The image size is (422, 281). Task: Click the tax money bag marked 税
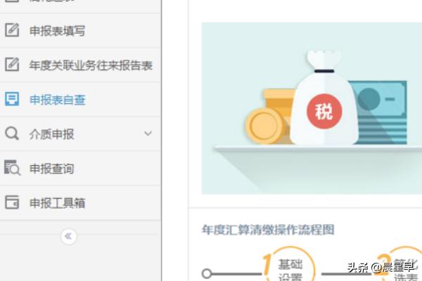[324, 105]
